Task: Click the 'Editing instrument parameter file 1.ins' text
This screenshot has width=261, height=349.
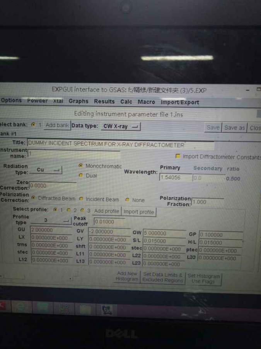Action: pyautogui.click(x=128, y=114)
